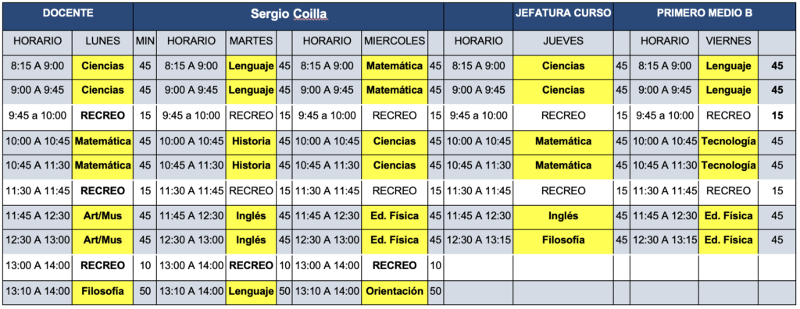
Task: Click Martes Historia at 10:00
Action: (251, 141)
